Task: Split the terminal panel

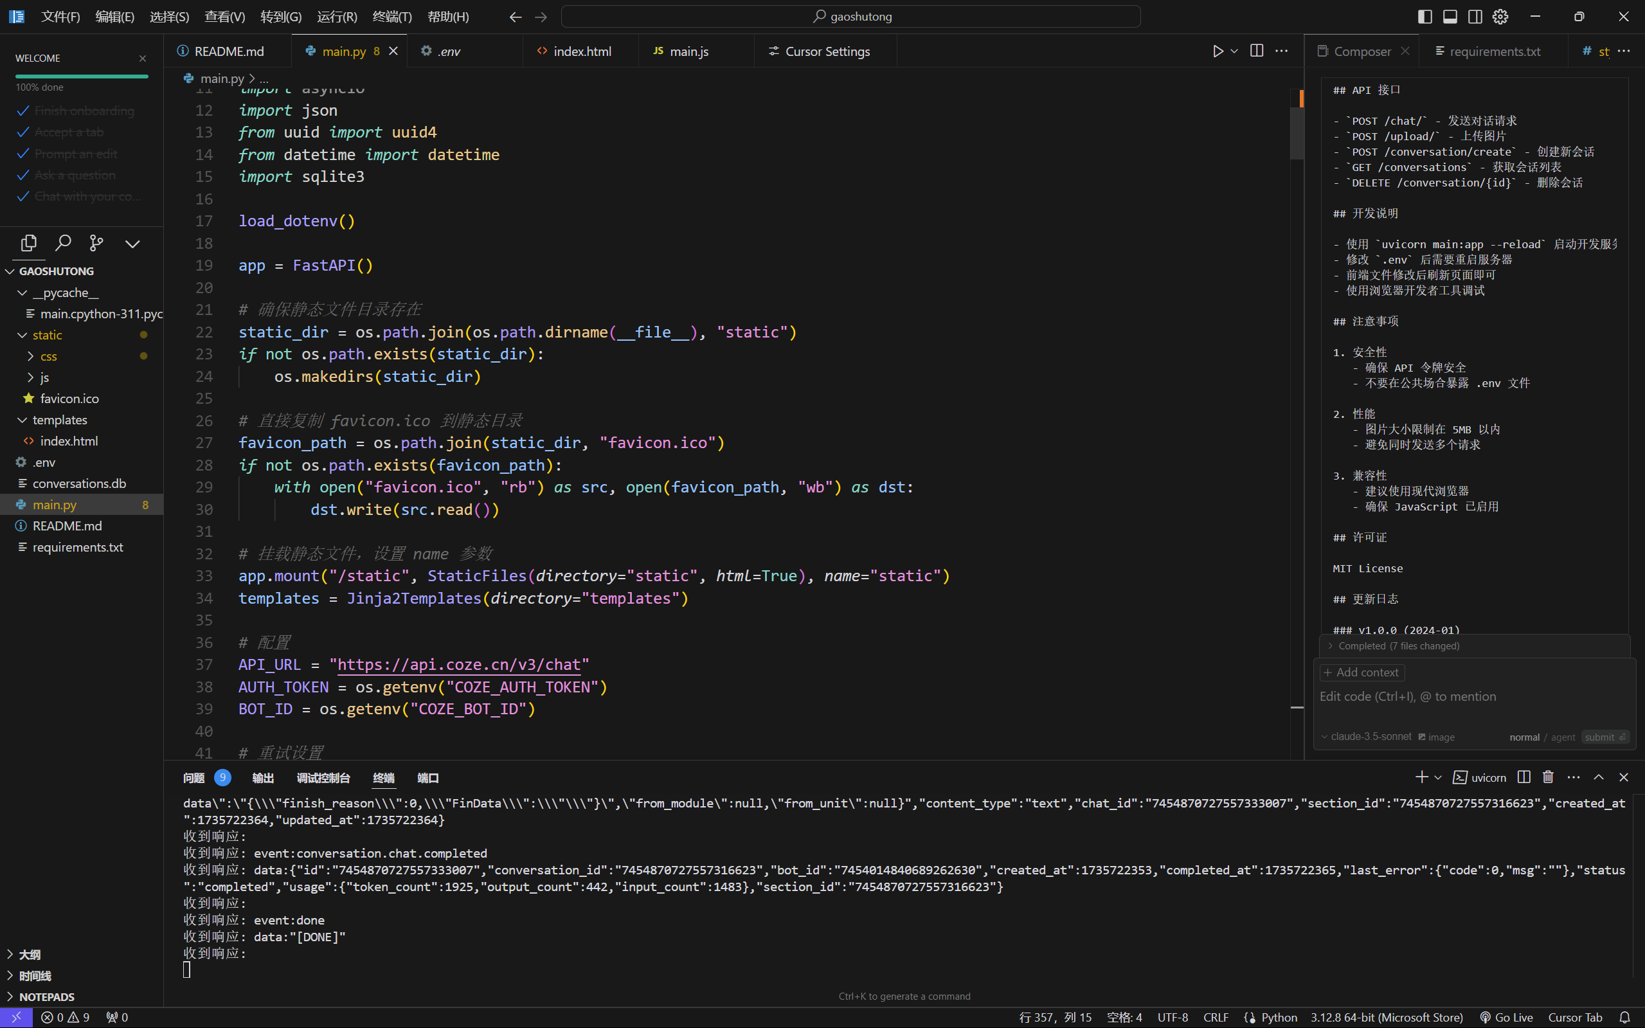Action: (x=1524, y=777)
